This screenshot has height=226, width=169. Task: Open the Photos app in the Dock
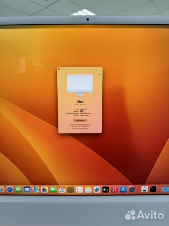[44, 190]
